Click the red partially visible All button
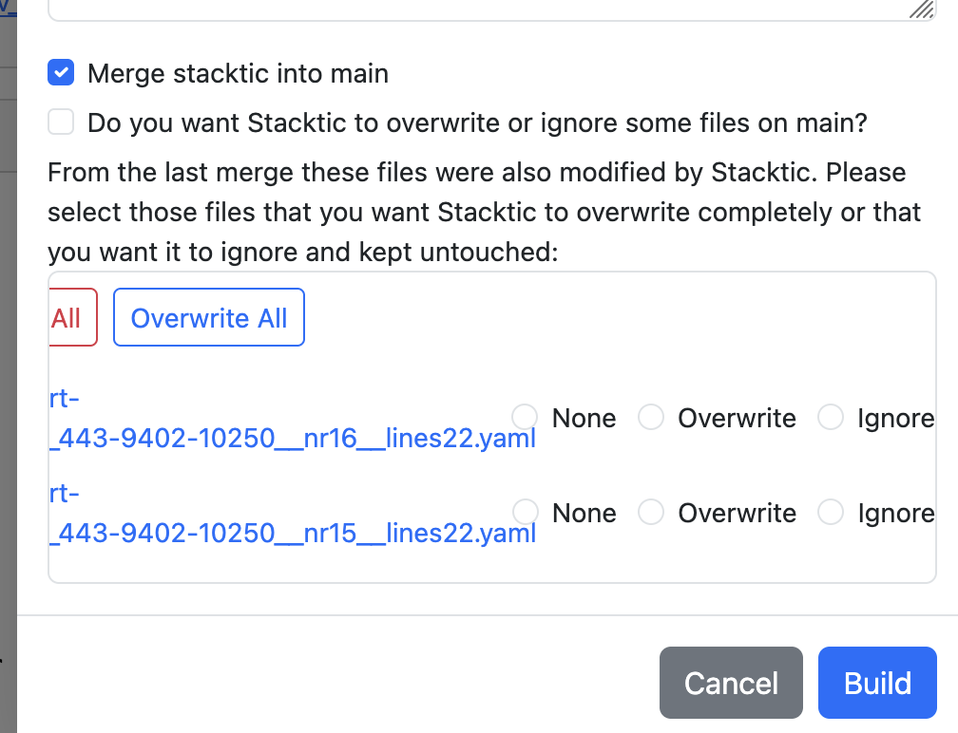 70,317
